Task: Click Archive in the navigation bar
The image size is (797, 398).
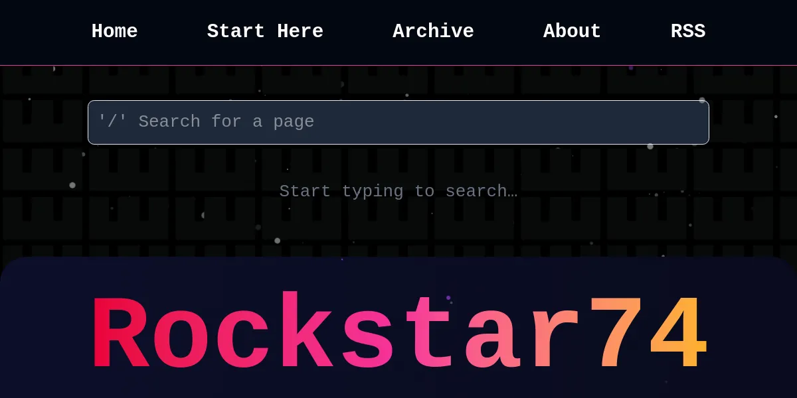Action: coord(433,31)
